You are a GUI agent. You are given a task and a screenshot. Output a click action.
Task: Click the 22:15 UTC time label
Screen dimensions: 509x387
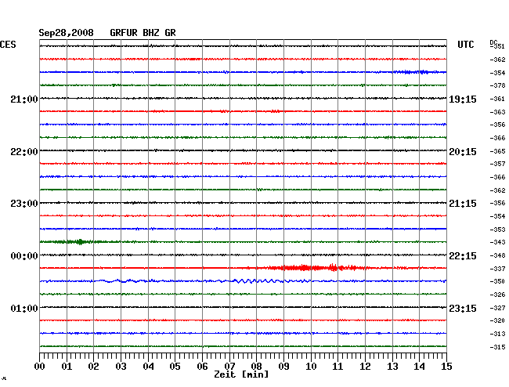pyautogui.click(x=463, y=256)
